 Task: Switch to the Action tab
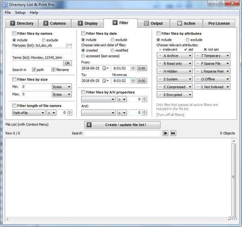[186, 23]
